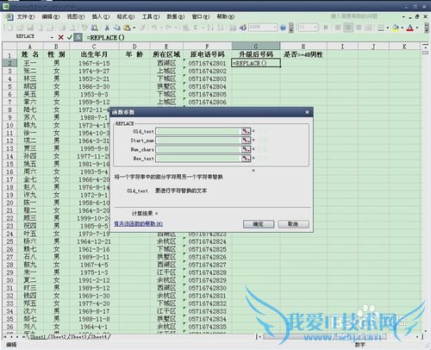Click the 升级后号码 header cell
431x350 pixels.
point(256,54)
